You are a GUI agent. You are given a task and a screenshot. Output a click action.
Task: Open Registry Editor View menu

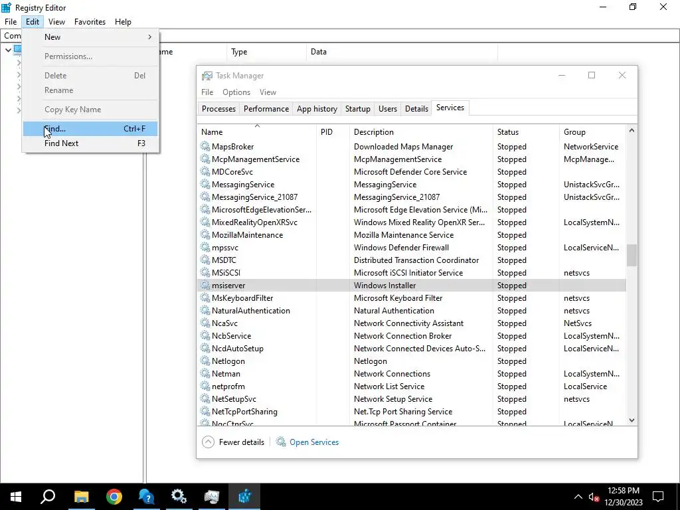[x=57, y=22]
